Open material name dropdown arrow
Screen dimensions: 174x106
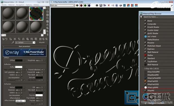(x=34, y=42)
